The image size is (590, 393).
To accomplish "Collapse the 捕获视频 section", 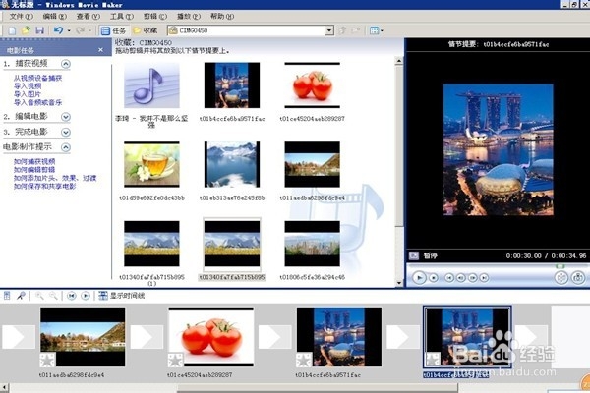I will coord(66,64).
